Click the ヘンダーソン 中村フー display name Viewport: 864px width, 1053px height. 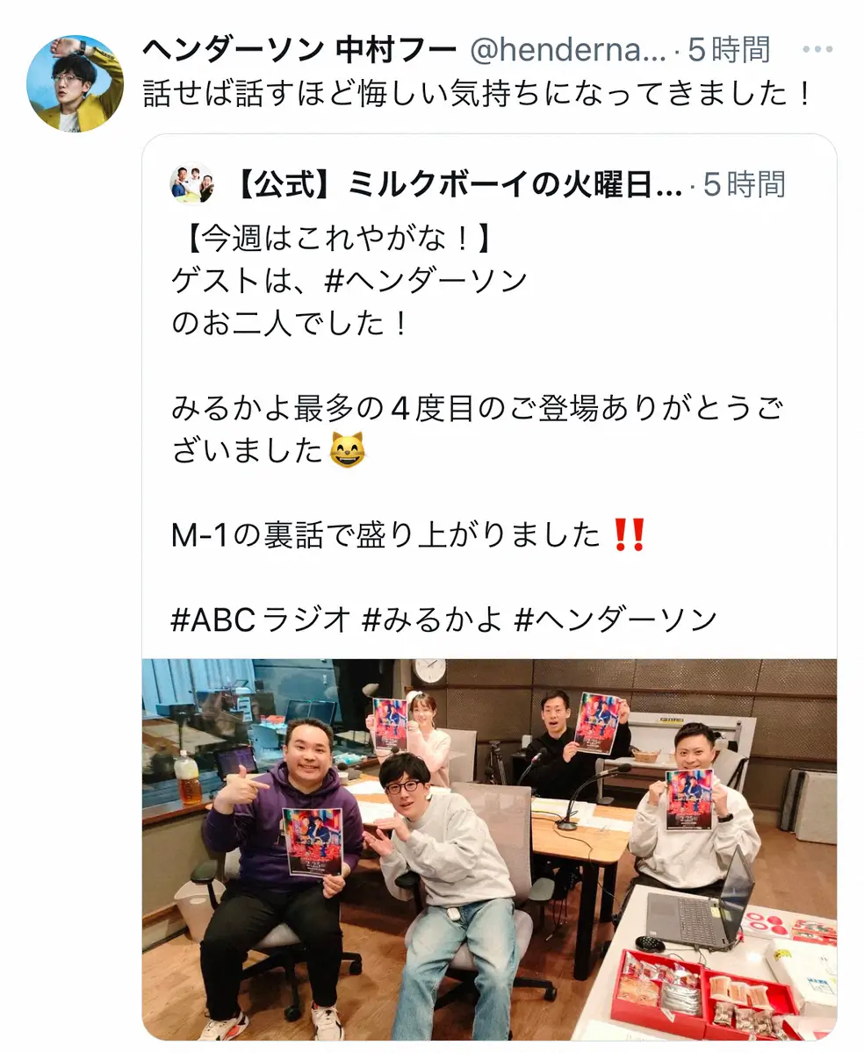299,51
